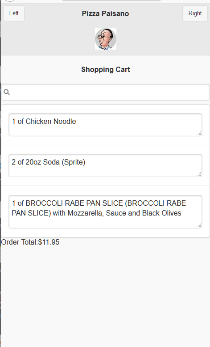Select the Chicken Noodle text box
Screen dimensions: 210x347
coord(105,125)
